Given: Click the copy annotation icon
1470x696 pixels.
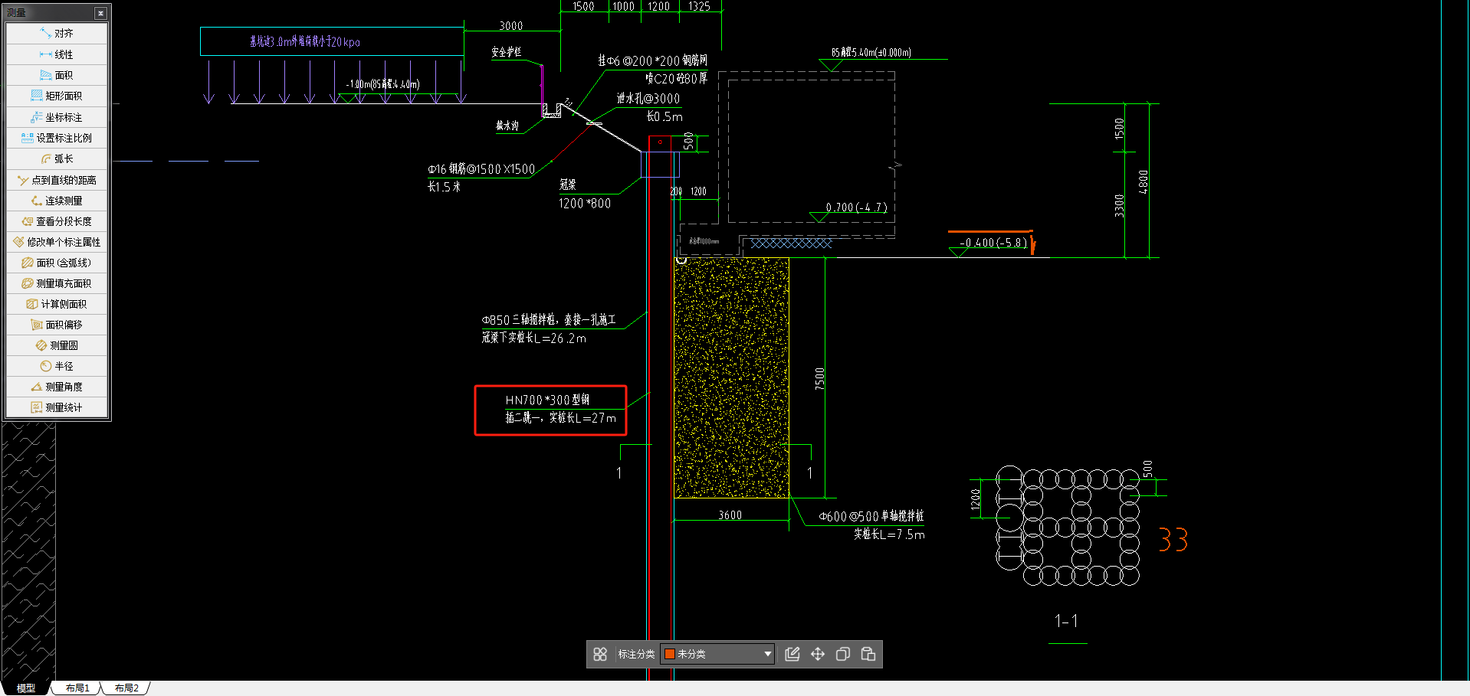Looking at the screenshot, I should (x=843, y=654).
